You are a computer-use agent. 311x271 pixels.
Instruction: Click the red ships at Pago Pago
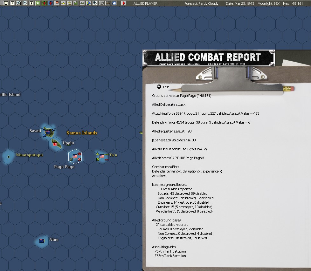pos(79,153)
